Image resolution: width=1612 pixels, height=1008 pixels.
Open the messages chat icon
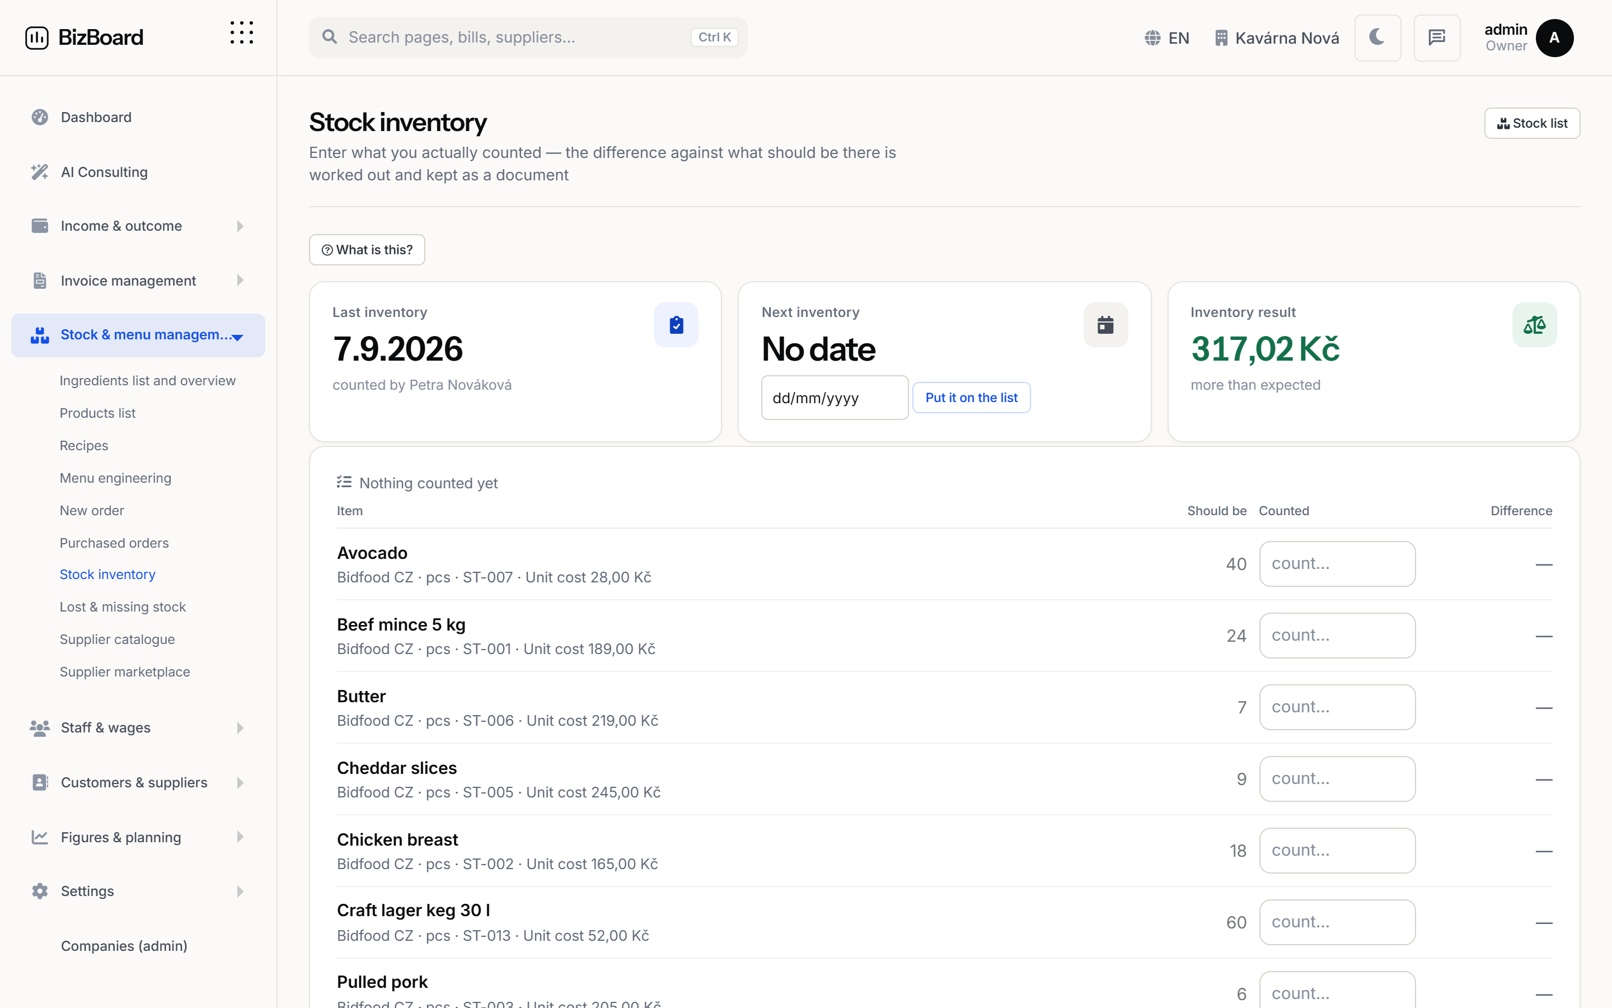point(1437,38)
